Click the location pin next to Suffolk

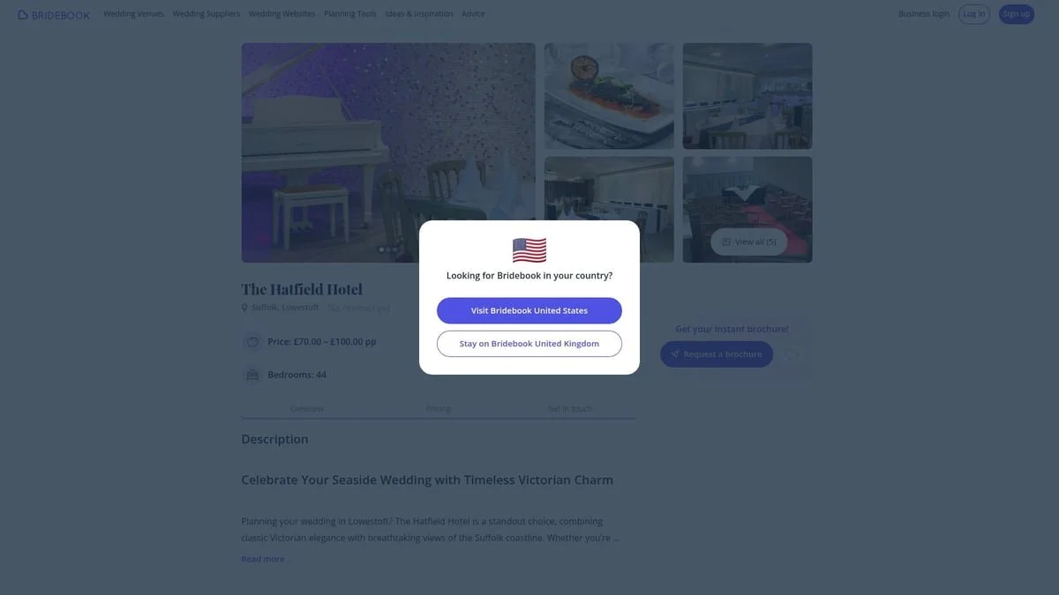click(244, 308)
